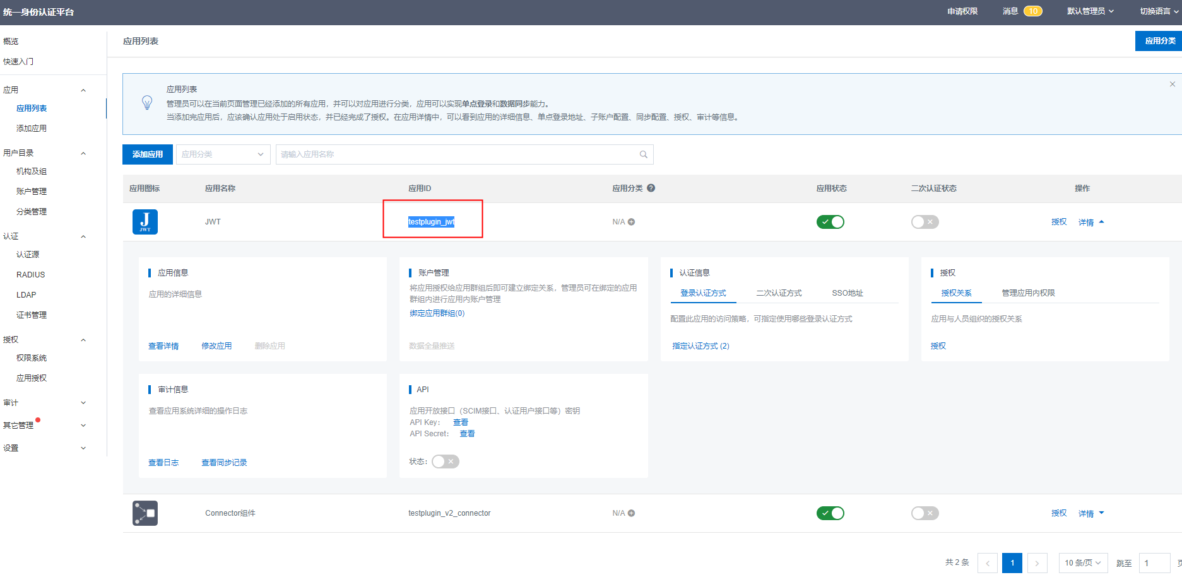Select the 管理应用内权限 tab
This screenshot has height=575, width=1182.
pos(1028,293)
